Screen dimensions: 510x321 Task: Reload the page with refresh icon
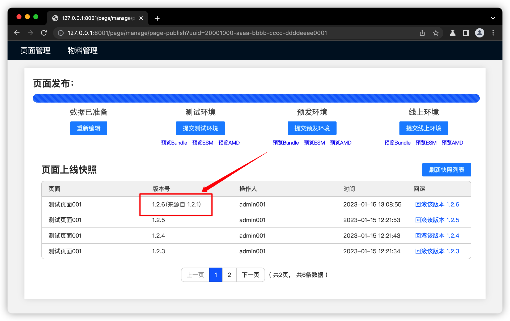tap(44, 33)
